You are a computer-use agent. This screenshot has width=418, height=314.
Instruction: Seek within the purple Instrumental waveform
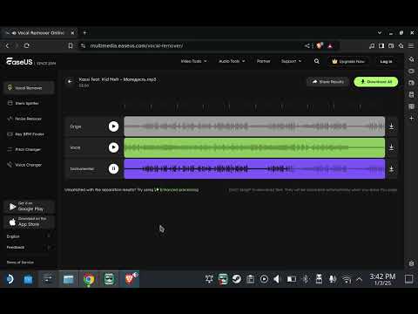point(254,168)
